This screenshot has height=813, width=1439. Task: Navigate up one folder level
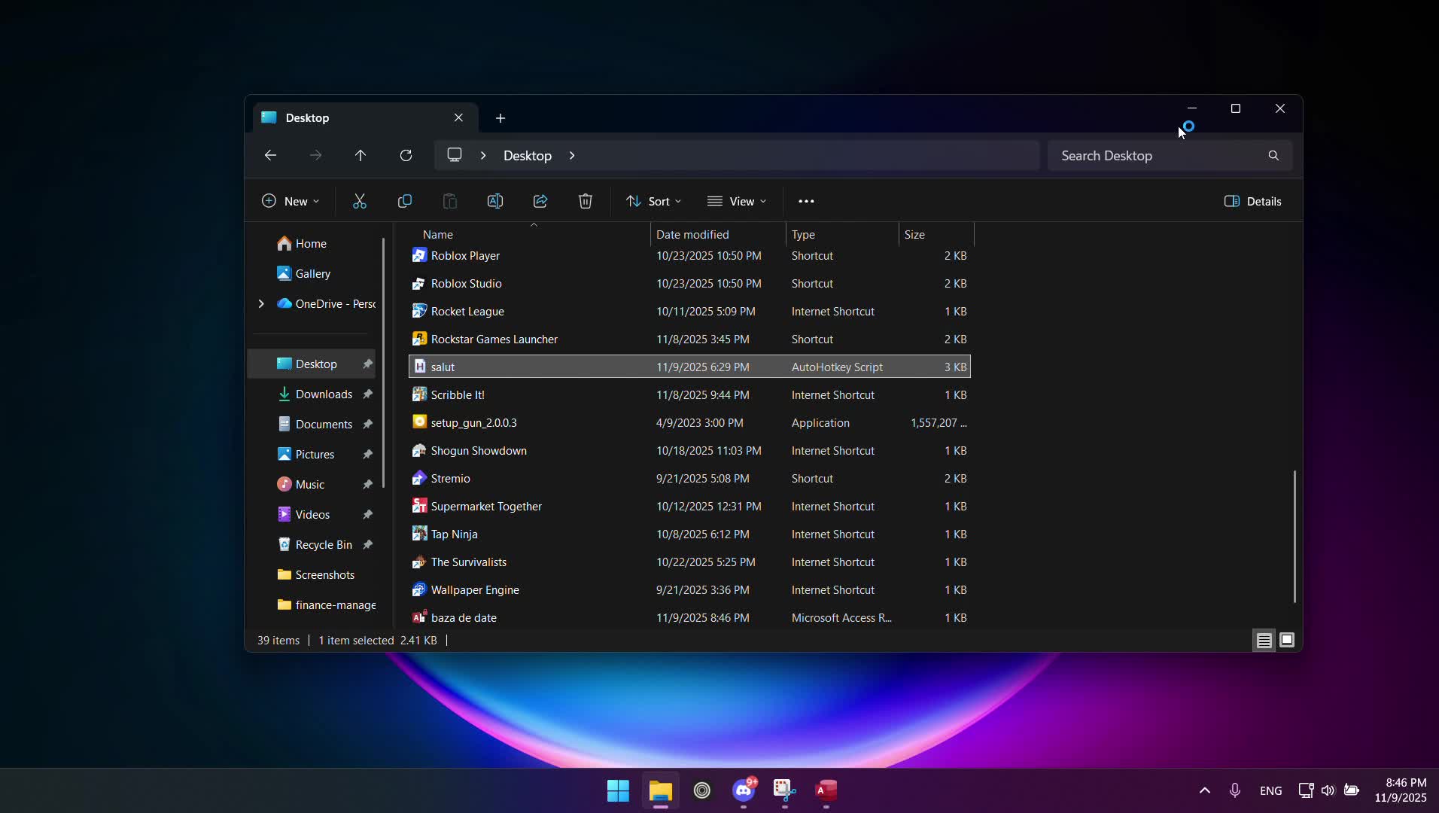pyautogui.click(x=361, y=155)
